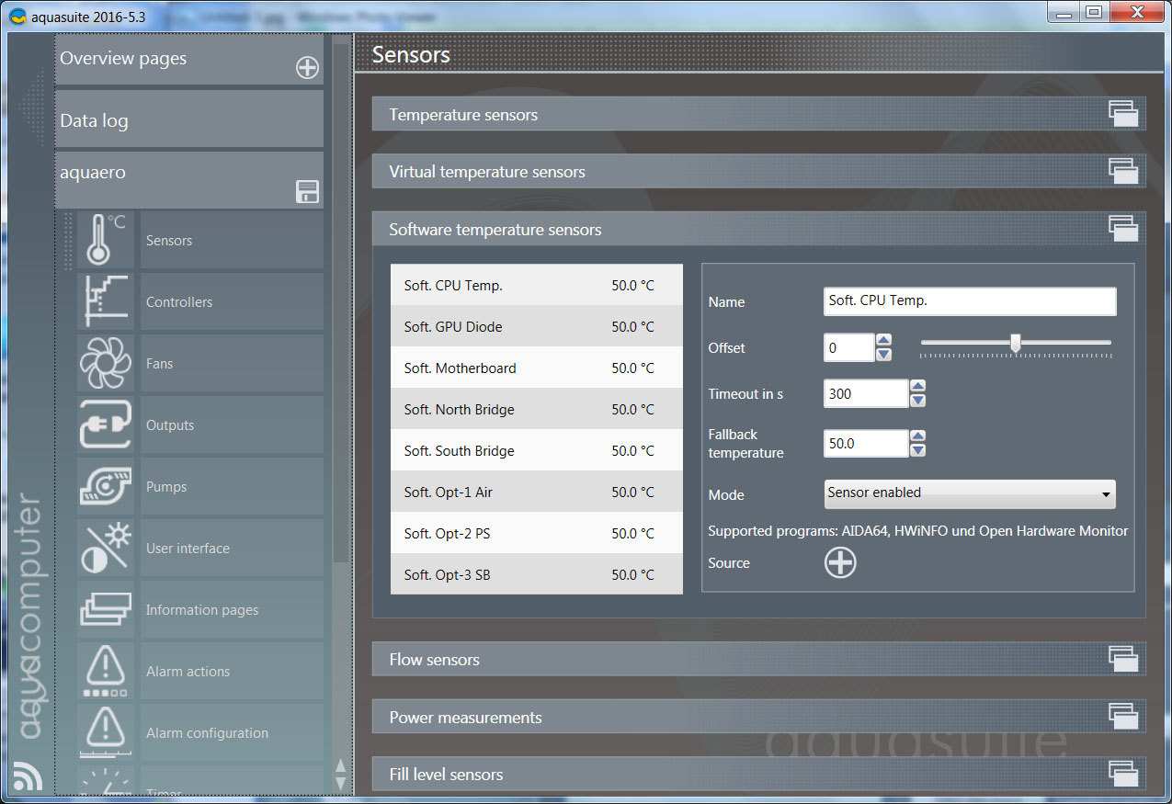This screenshot has width=1172, height=804.
Task: Select Soft. North Bridge sensor row
Action: pyautogui.click(x=536, y=410)
